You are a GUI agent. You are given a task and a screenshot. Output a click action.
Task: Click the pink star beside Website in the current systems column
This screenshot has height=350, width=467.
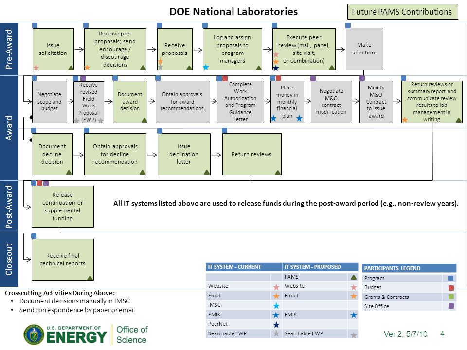click(276, 287)
